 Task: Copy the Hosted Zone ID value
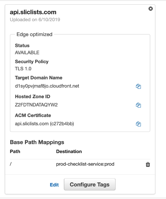[138, 105]
